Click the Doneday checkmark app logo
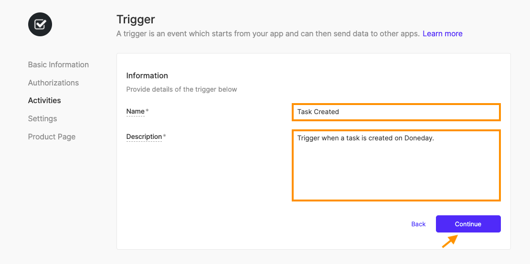530x264 pixels. 40,24
